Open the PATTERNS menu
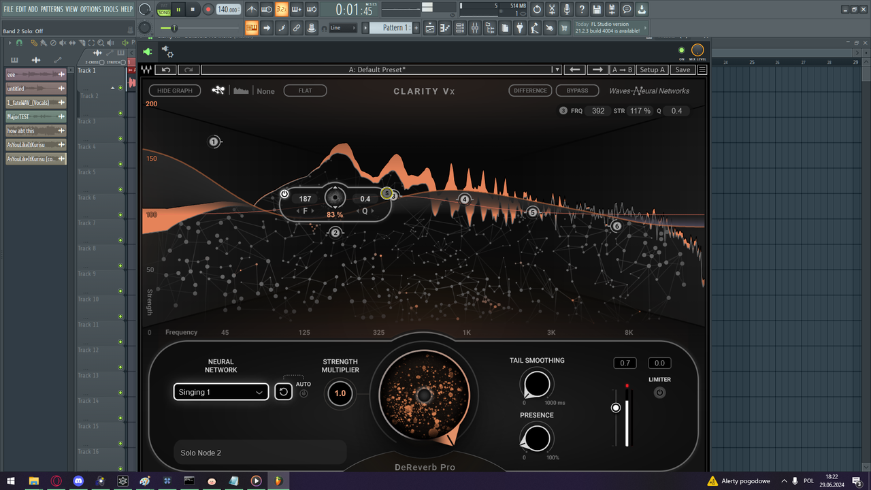Viewport: 871px width, 490px height. point(52,9)
